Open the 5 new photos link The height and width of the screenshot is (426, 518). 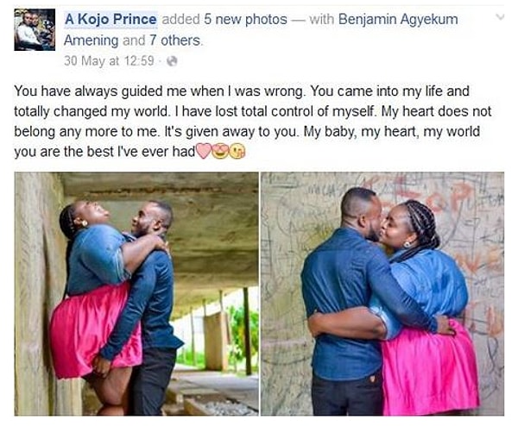[x=245, y=19]
